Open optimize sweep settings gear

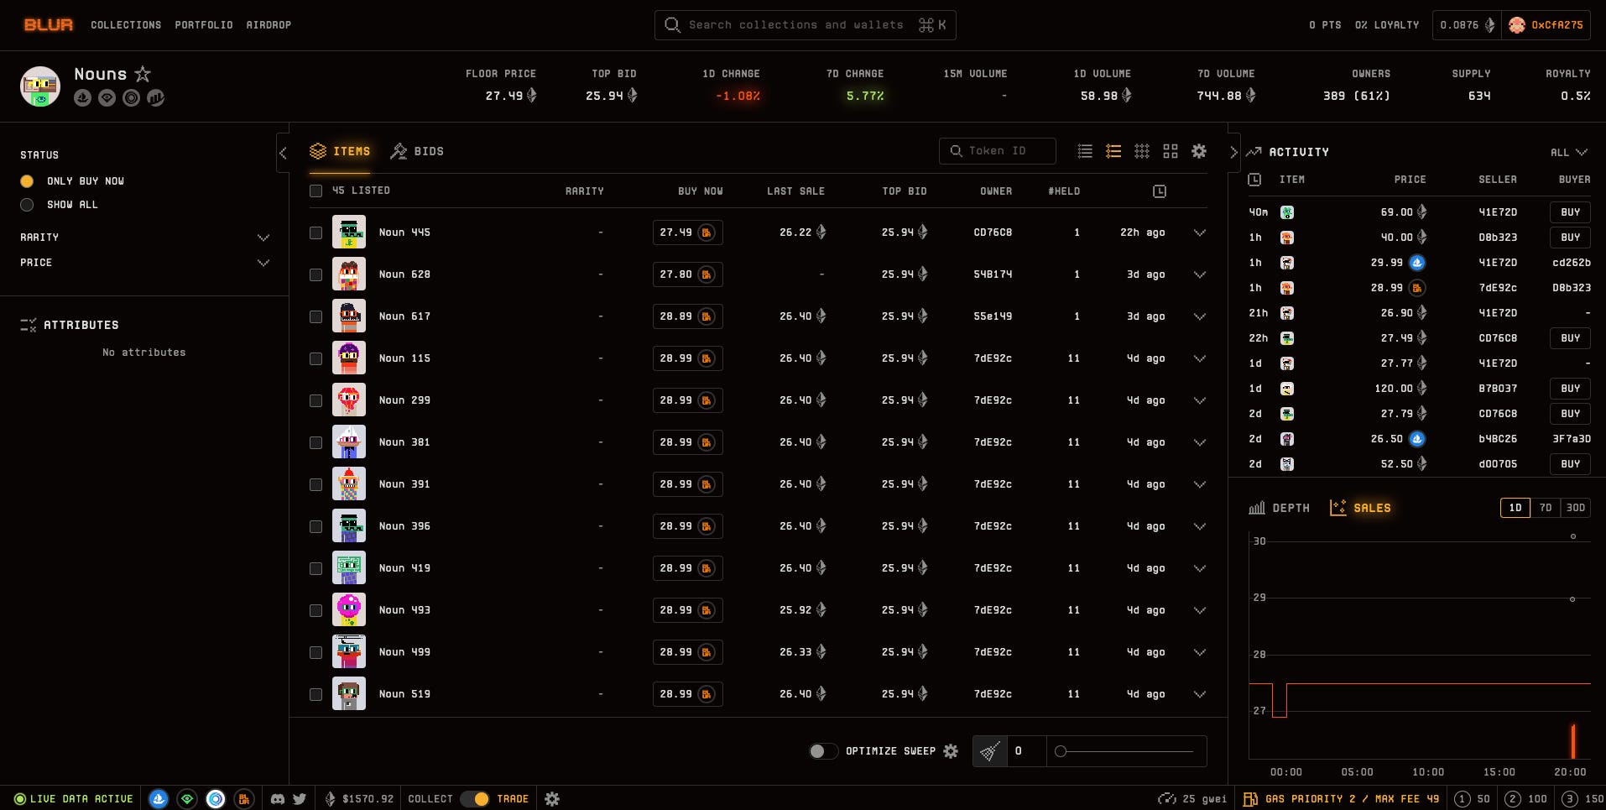point(951,751)
